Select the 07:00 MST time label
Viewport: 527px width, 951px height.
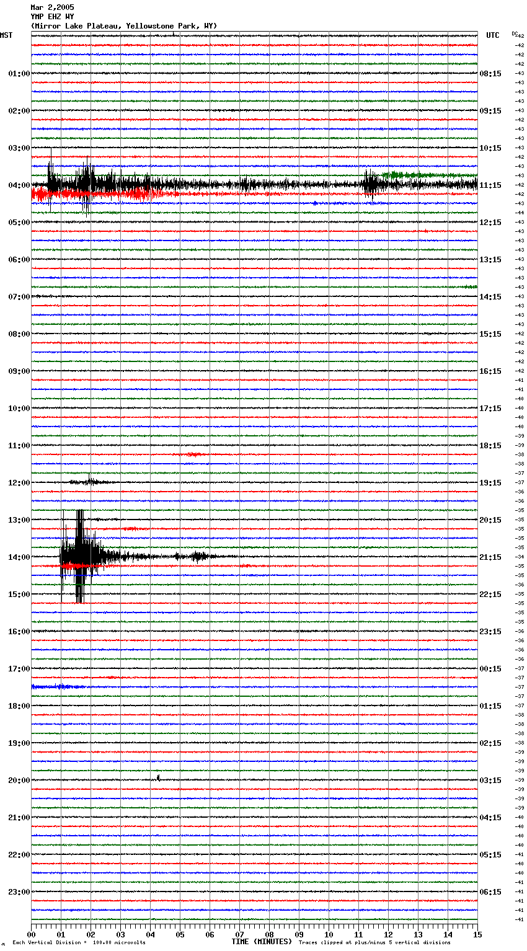(19, 297)
